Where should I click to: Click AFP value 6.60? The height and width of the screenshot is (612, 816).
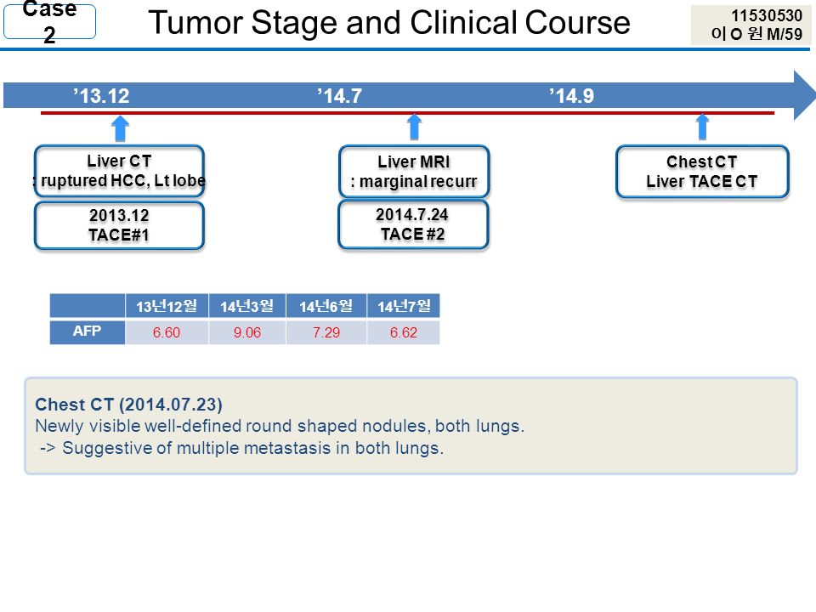point(167,332)
